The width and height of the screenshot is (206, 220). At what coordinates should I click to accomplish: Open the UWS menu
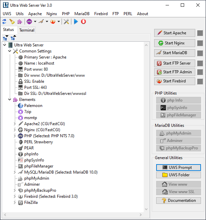(x=7, y=14)
